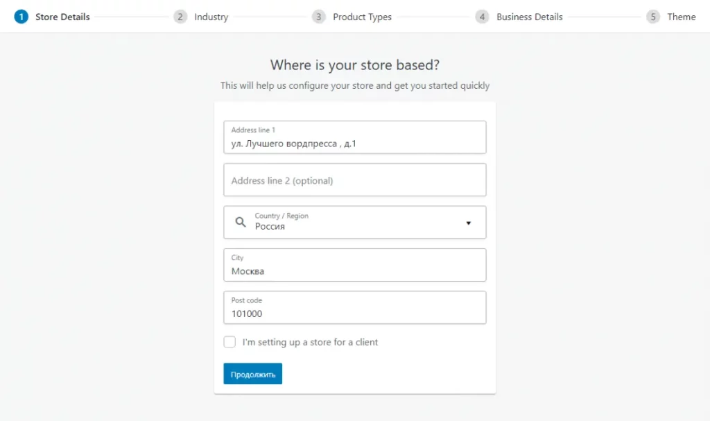The image size is (710, 421).
Task: Tick the store for a client checkbox
Action: click(x=230, y=342)
